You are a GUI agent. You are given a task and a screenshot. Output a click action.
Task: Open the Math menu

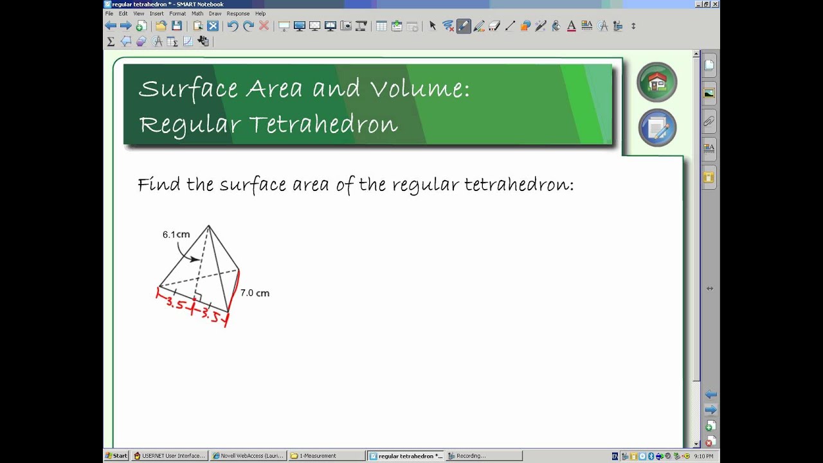point(197,14)
